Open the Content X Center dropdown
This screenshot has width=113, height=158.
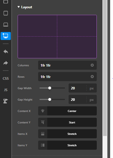coord(72,111)
